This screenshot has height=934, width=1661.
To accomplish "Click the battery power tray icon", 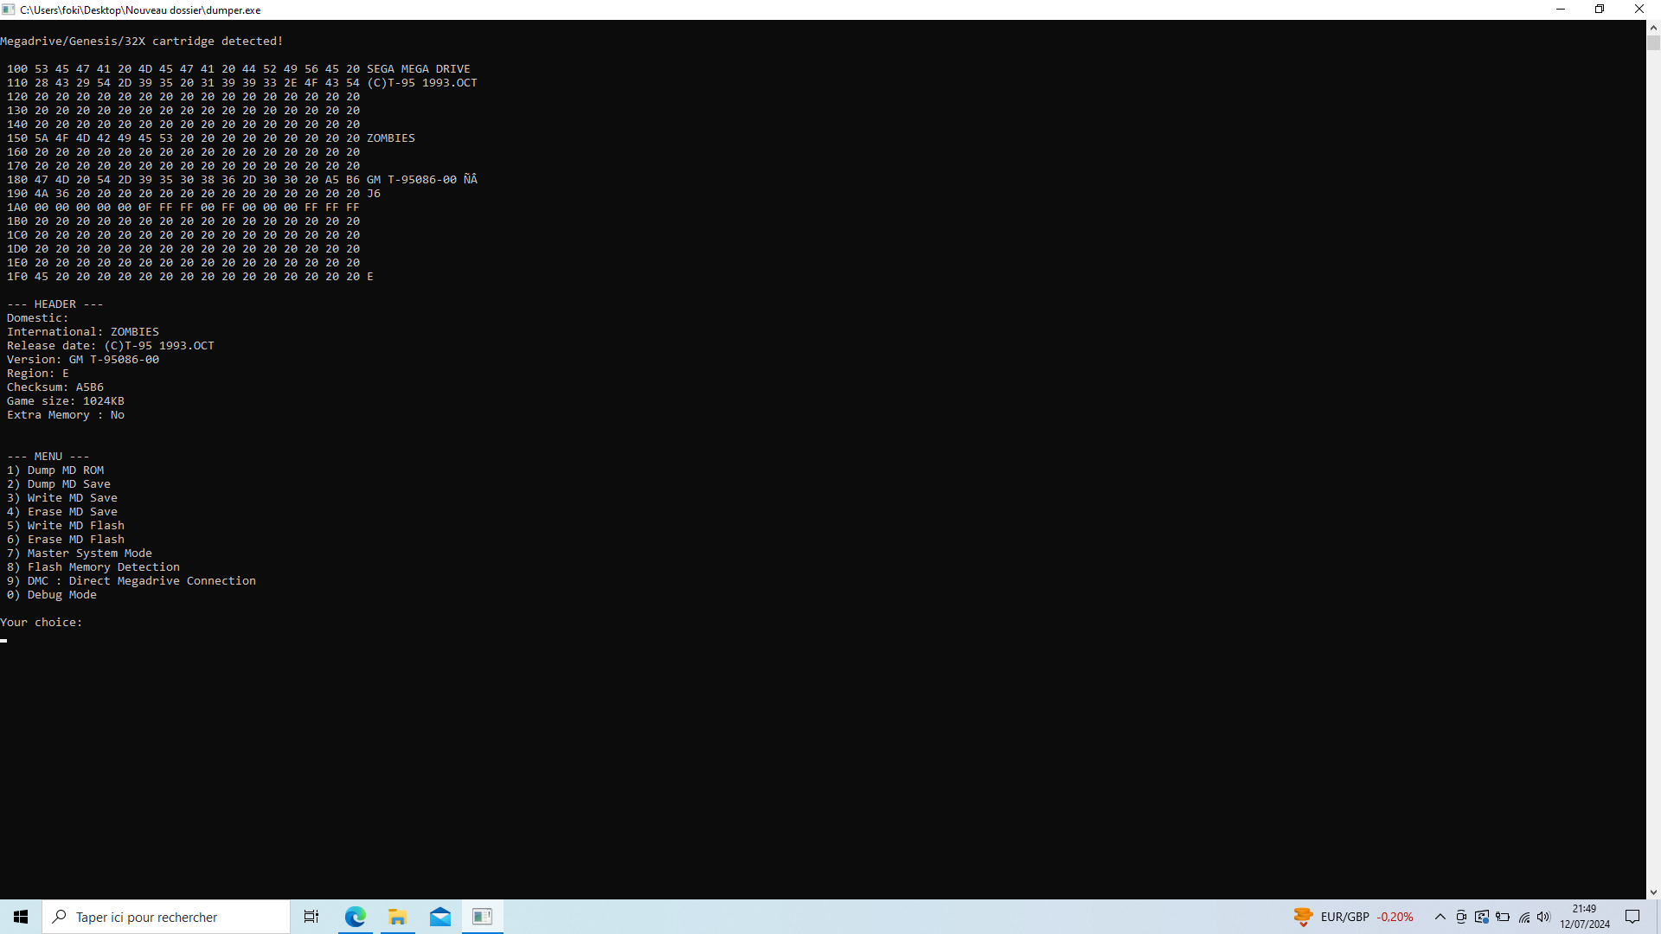I will click(x=1503, y=917).
